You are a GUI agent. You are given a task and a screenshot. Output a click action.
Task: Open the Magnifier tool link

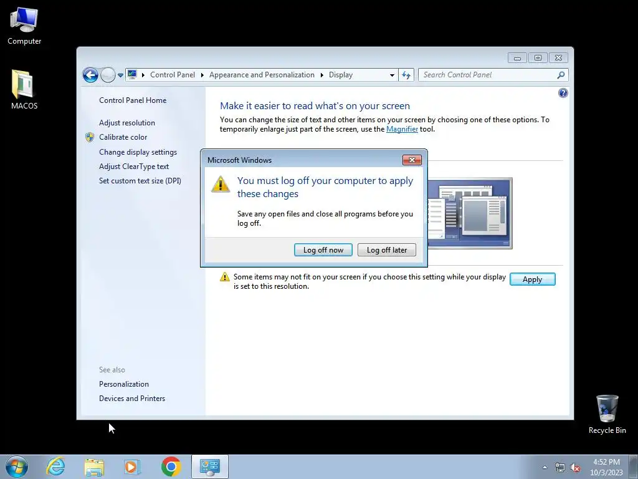tap(402, 129)
